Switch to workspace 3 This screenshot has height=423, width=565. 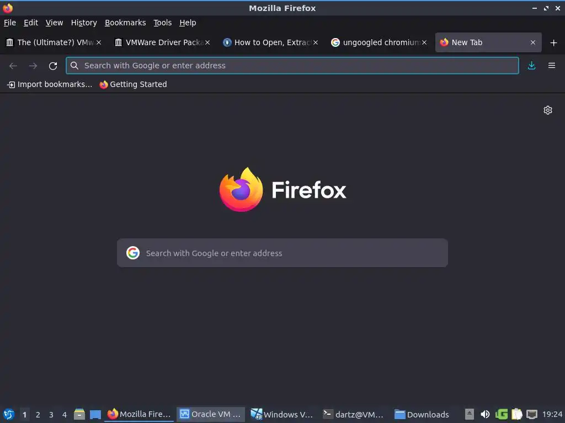pos(51,414)
